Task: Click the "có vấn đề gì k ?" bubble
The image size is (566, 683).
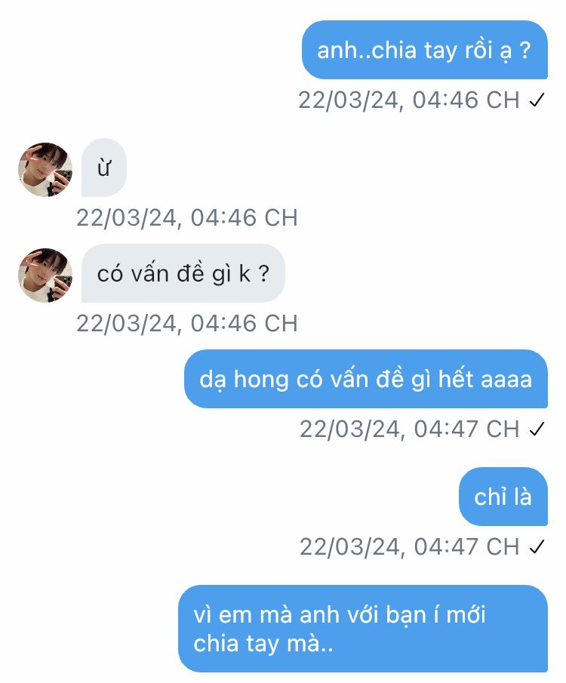Action: [x=183, y=274]
